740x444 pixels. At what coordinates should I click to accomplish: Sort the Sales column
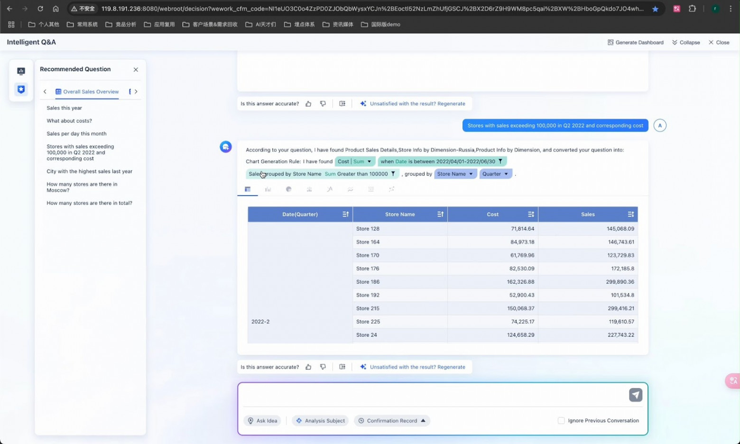coord(630,214)
